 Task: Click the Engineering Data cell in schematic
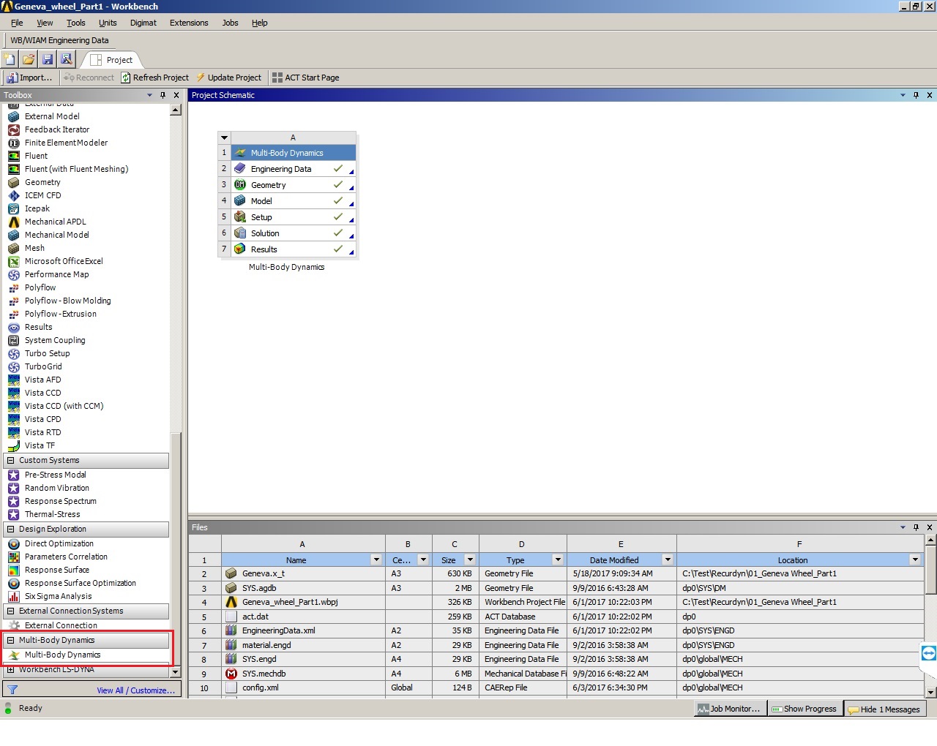(x=293, y=169)
